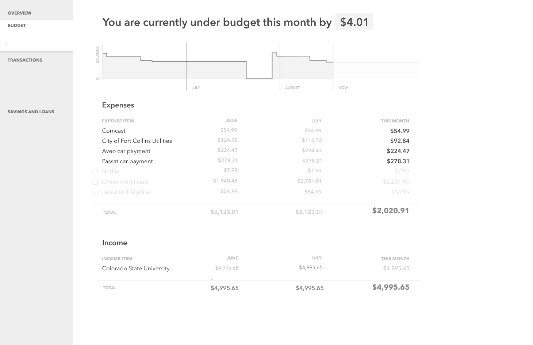This screenshot has width=533, height=345.
Task: Edit Colorado State University this month income
Action: pos(396,268)
